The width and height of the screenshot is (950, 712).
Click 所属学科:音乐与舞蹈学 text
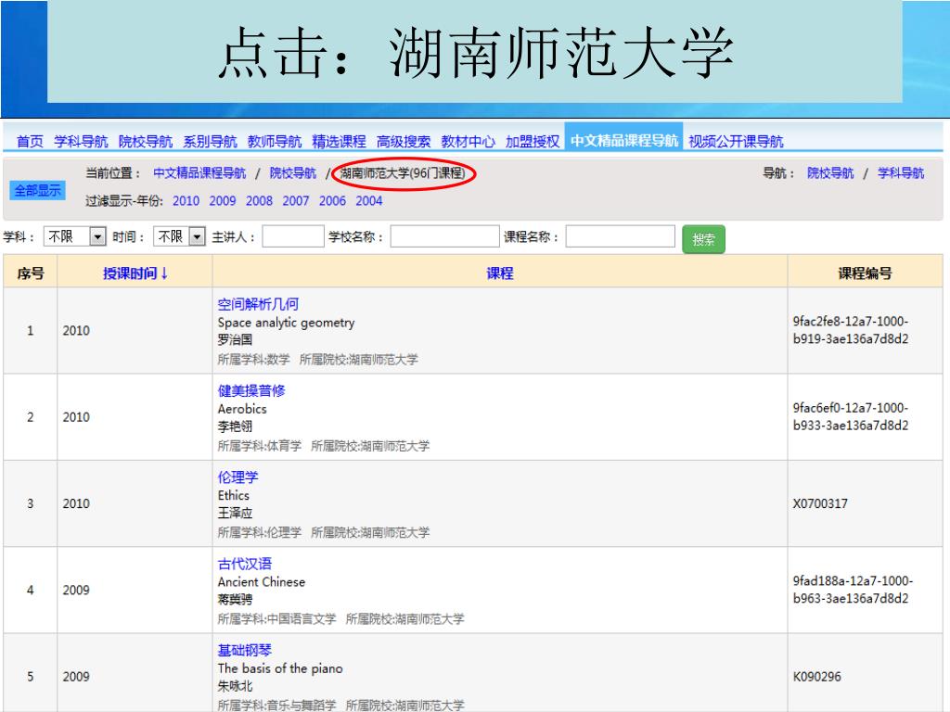(276, 706)
